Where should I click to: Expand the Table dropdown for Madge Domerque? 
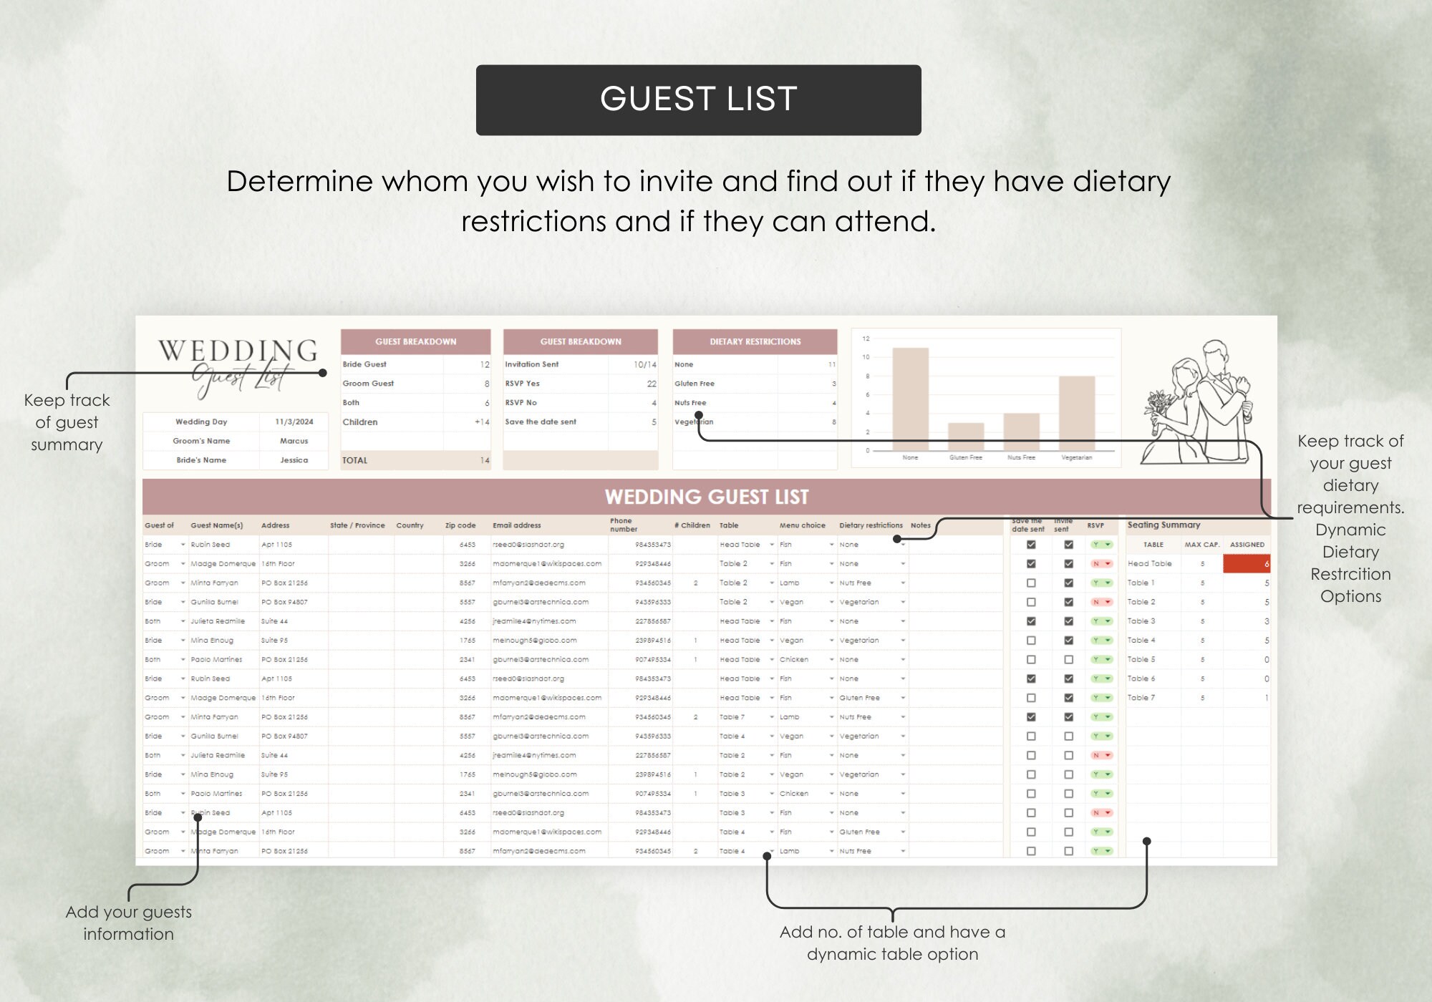click(x=771, y=563)
